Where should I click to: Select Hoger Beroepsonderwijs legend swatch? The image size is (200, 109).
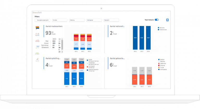click(x=87, y=60)
